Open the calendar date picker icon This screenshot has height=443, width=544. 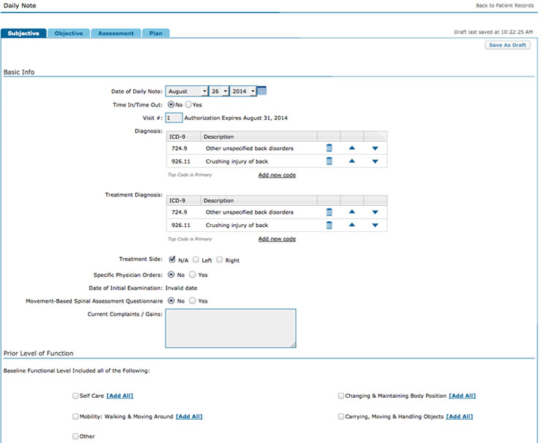pyautogui.click(x=262, y=91)
